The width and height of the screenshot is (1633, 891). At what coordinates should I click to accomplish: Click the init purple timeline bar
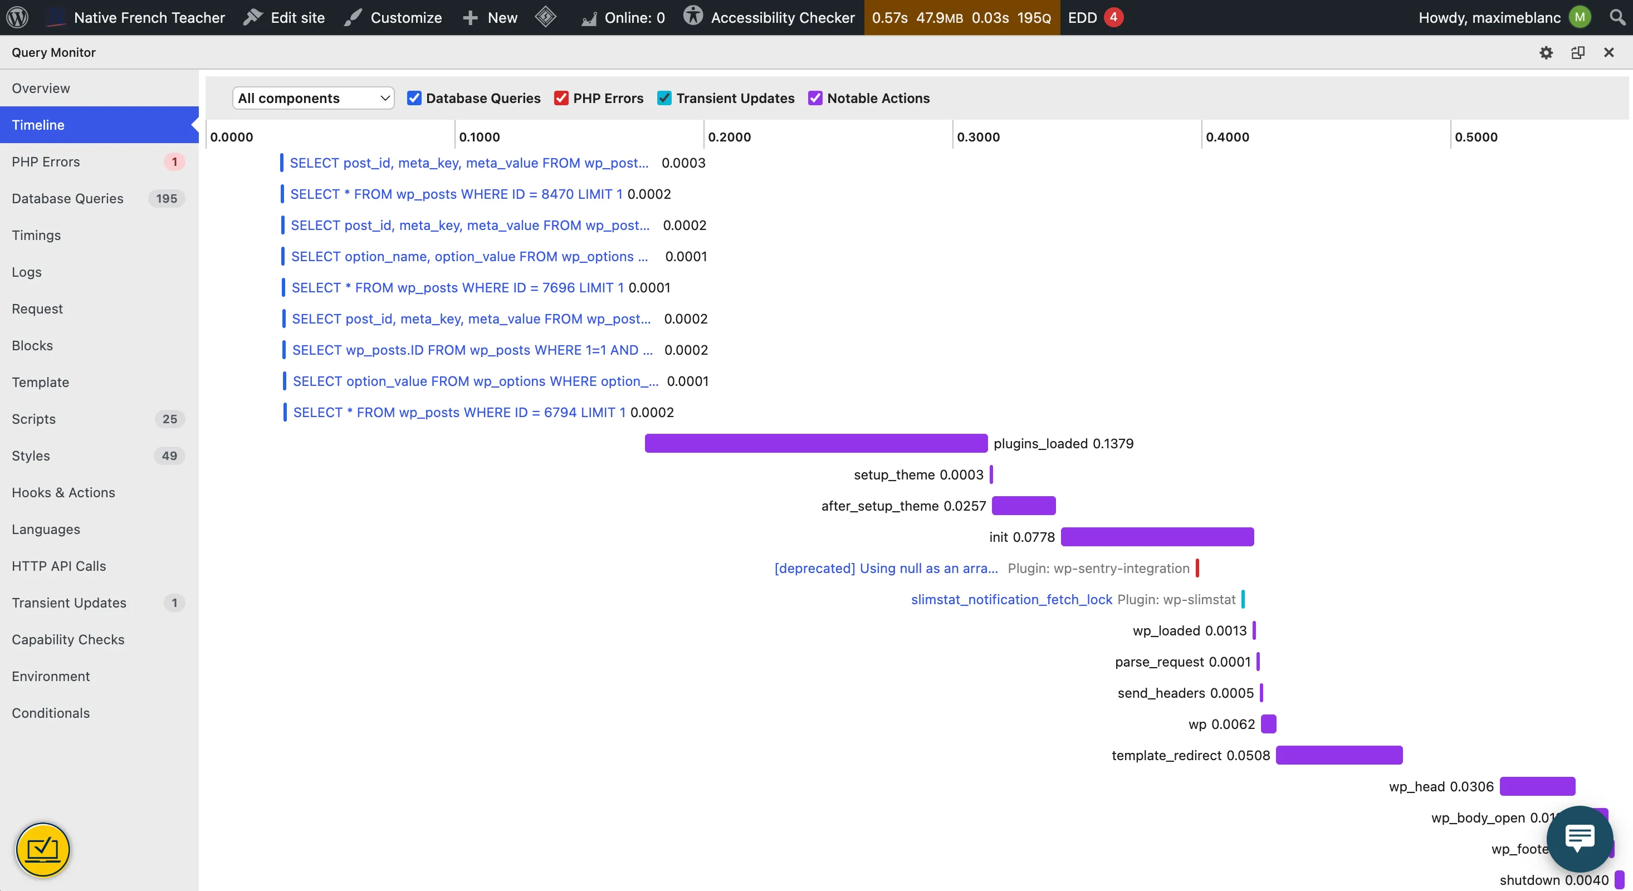pos(1157,537)
